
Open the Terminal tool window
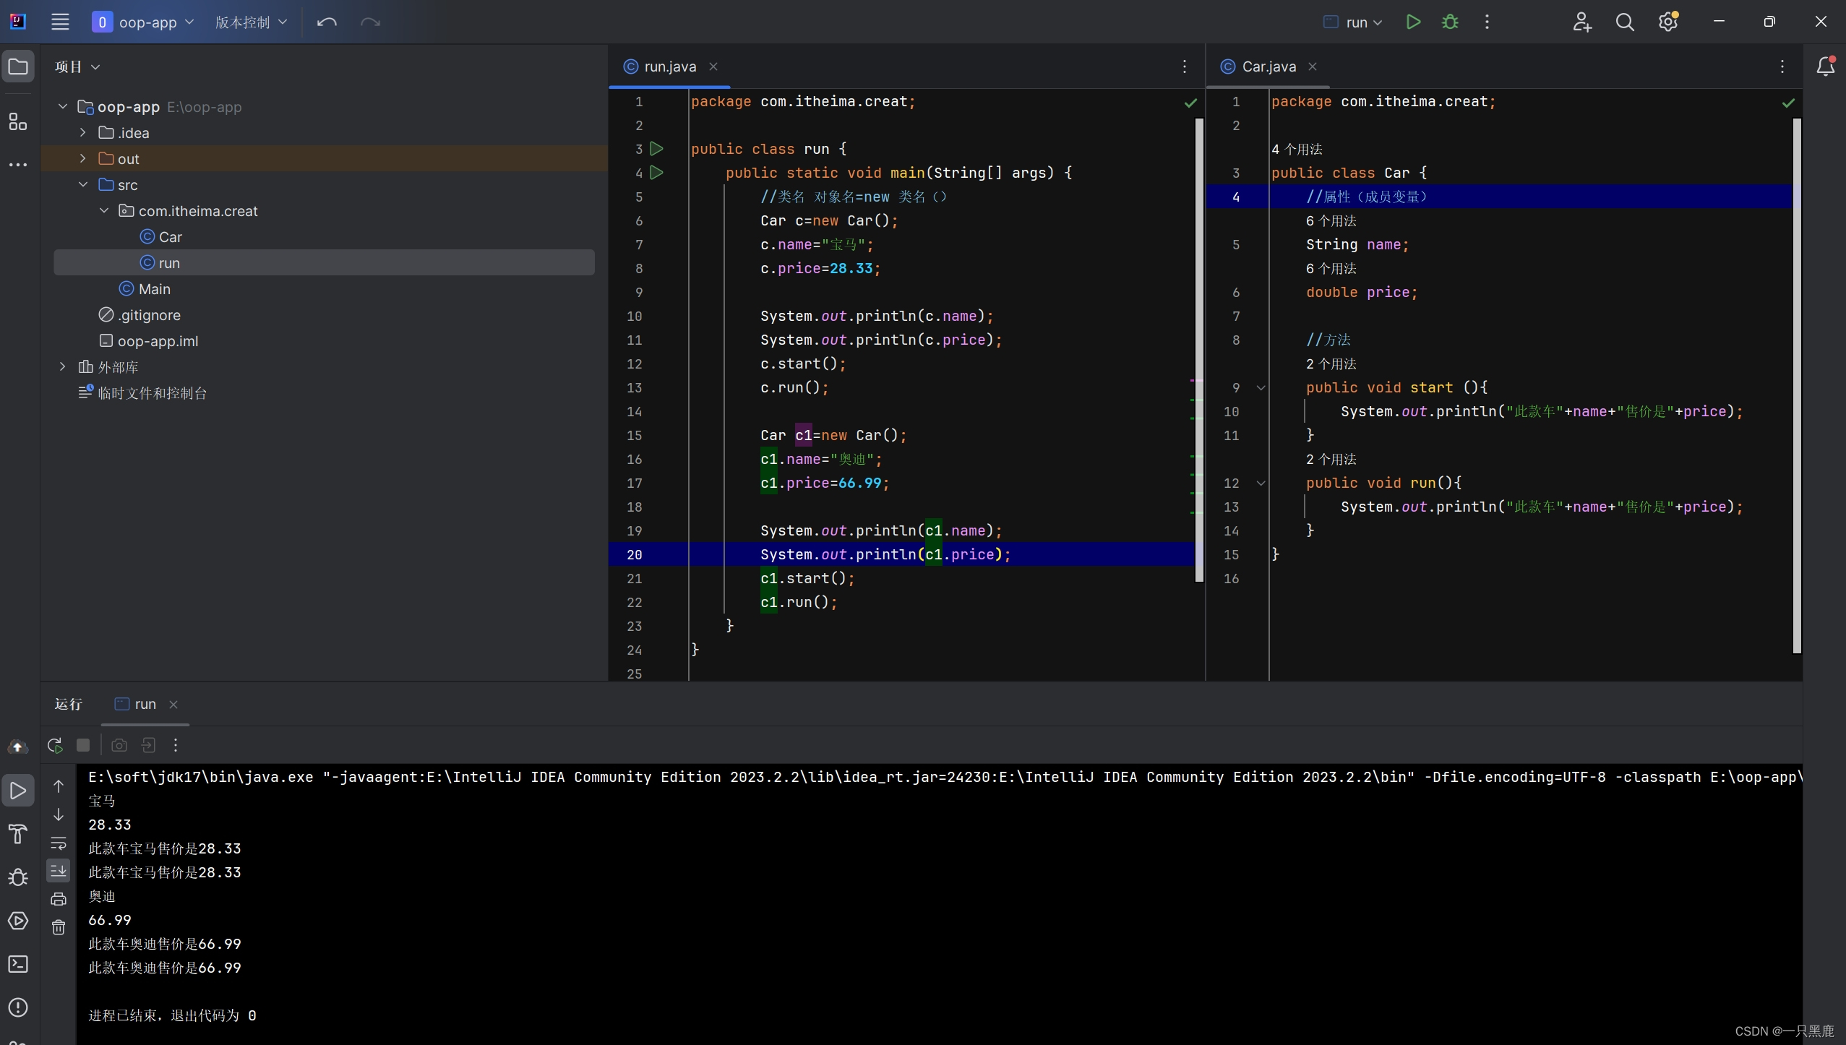pyautogui.click(x=18, y=964)
